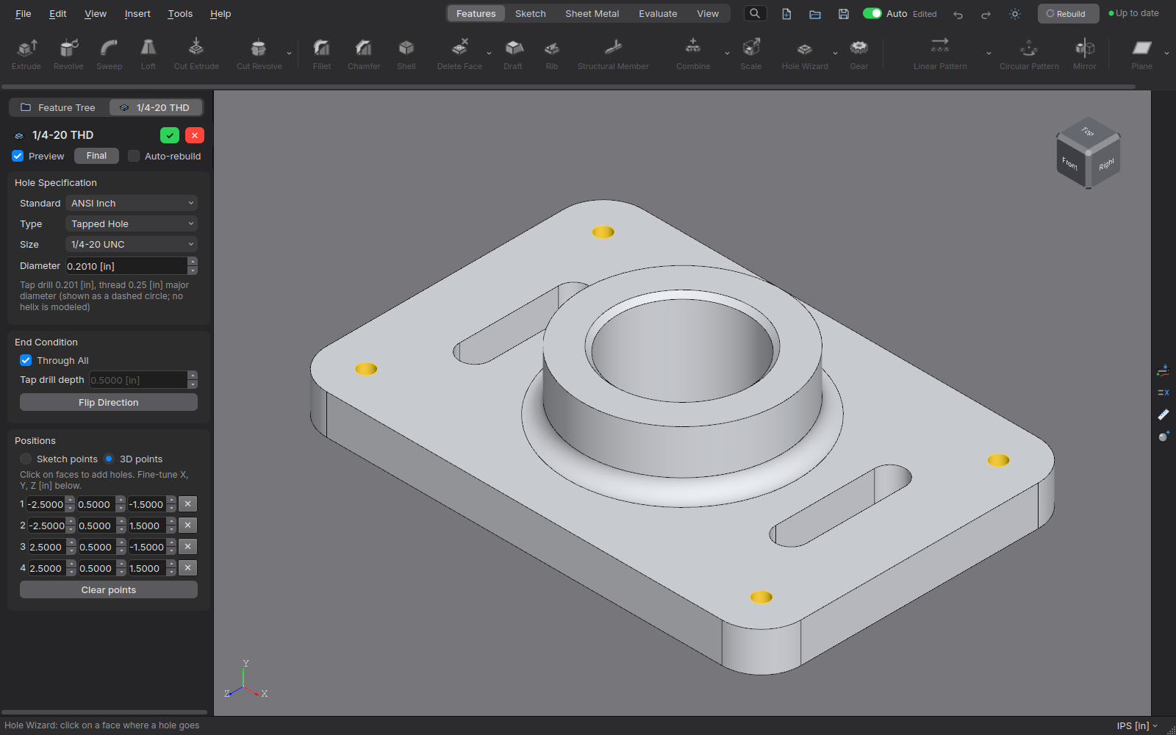Open the Type dropdown showing Tapped Hole
Screen dimensions: 1176x735
pos(132,223)
